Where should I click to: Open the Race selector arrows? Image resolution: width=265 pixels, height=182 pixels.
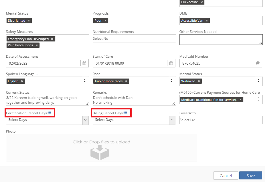point(171,81)
